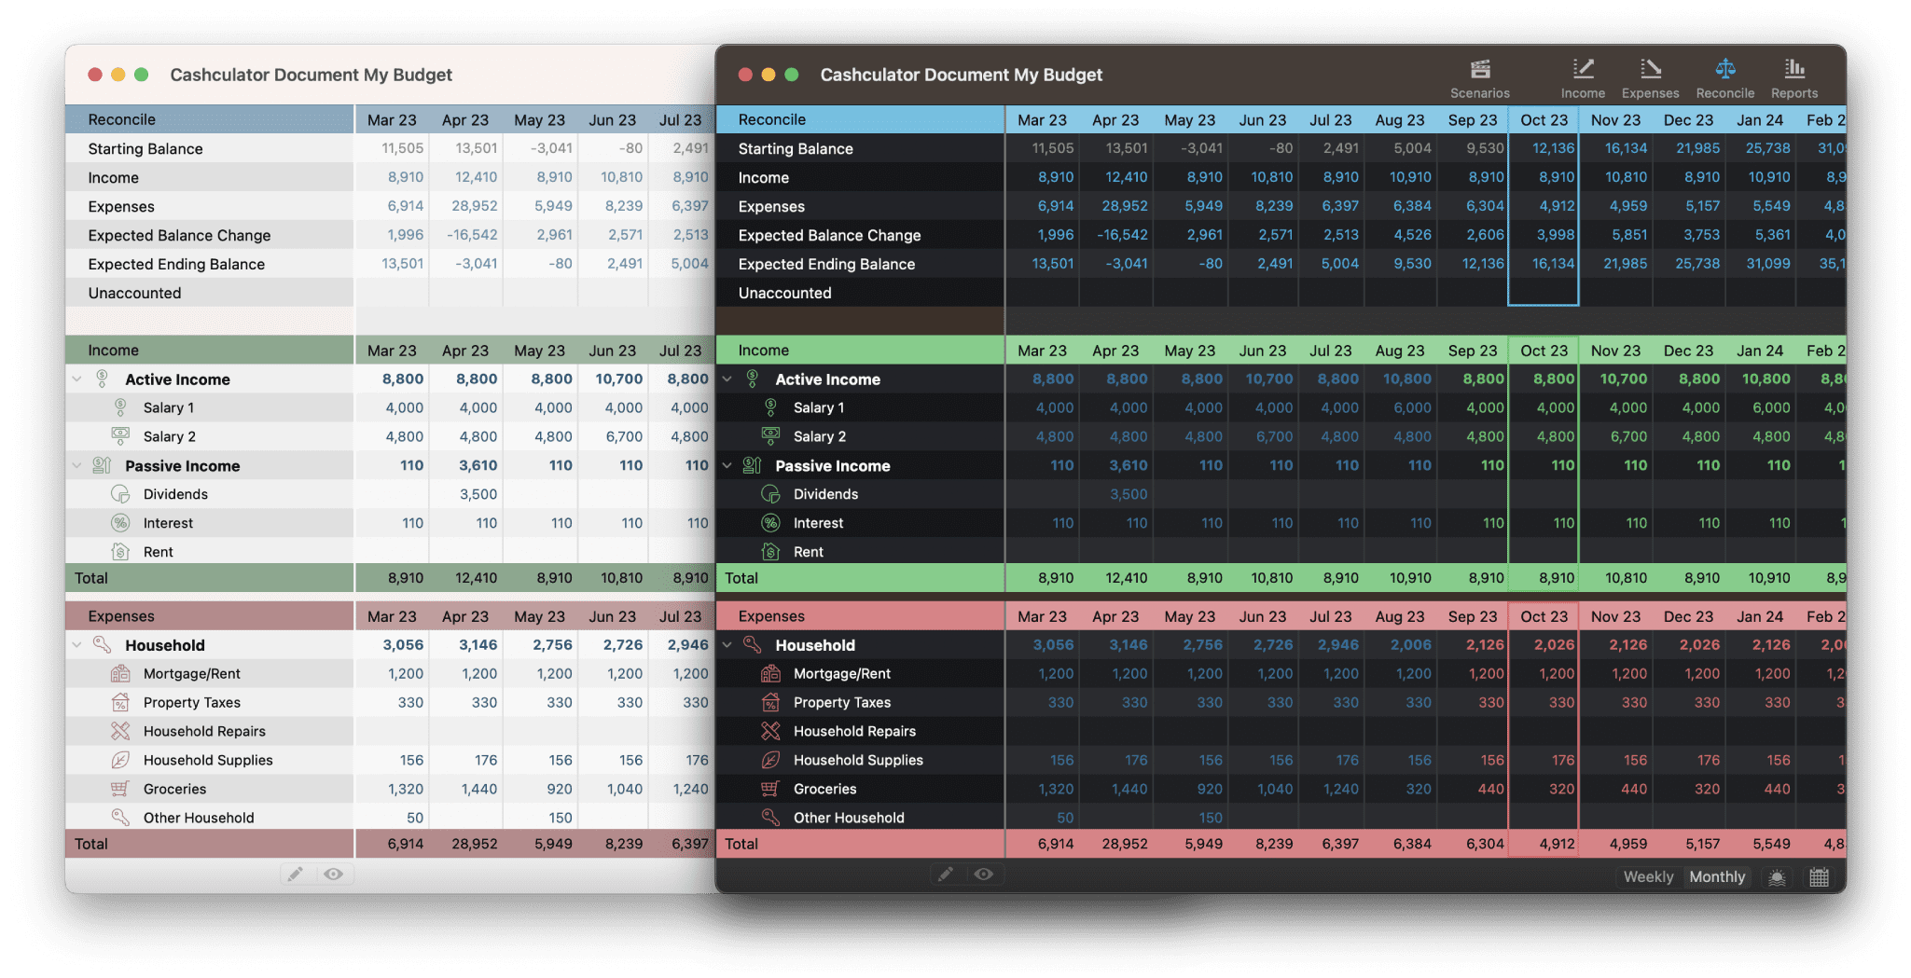Collapse Active Income in the dark window
Image resolution: width=1911 pixels, height=978 pixels.
point(727,379)
